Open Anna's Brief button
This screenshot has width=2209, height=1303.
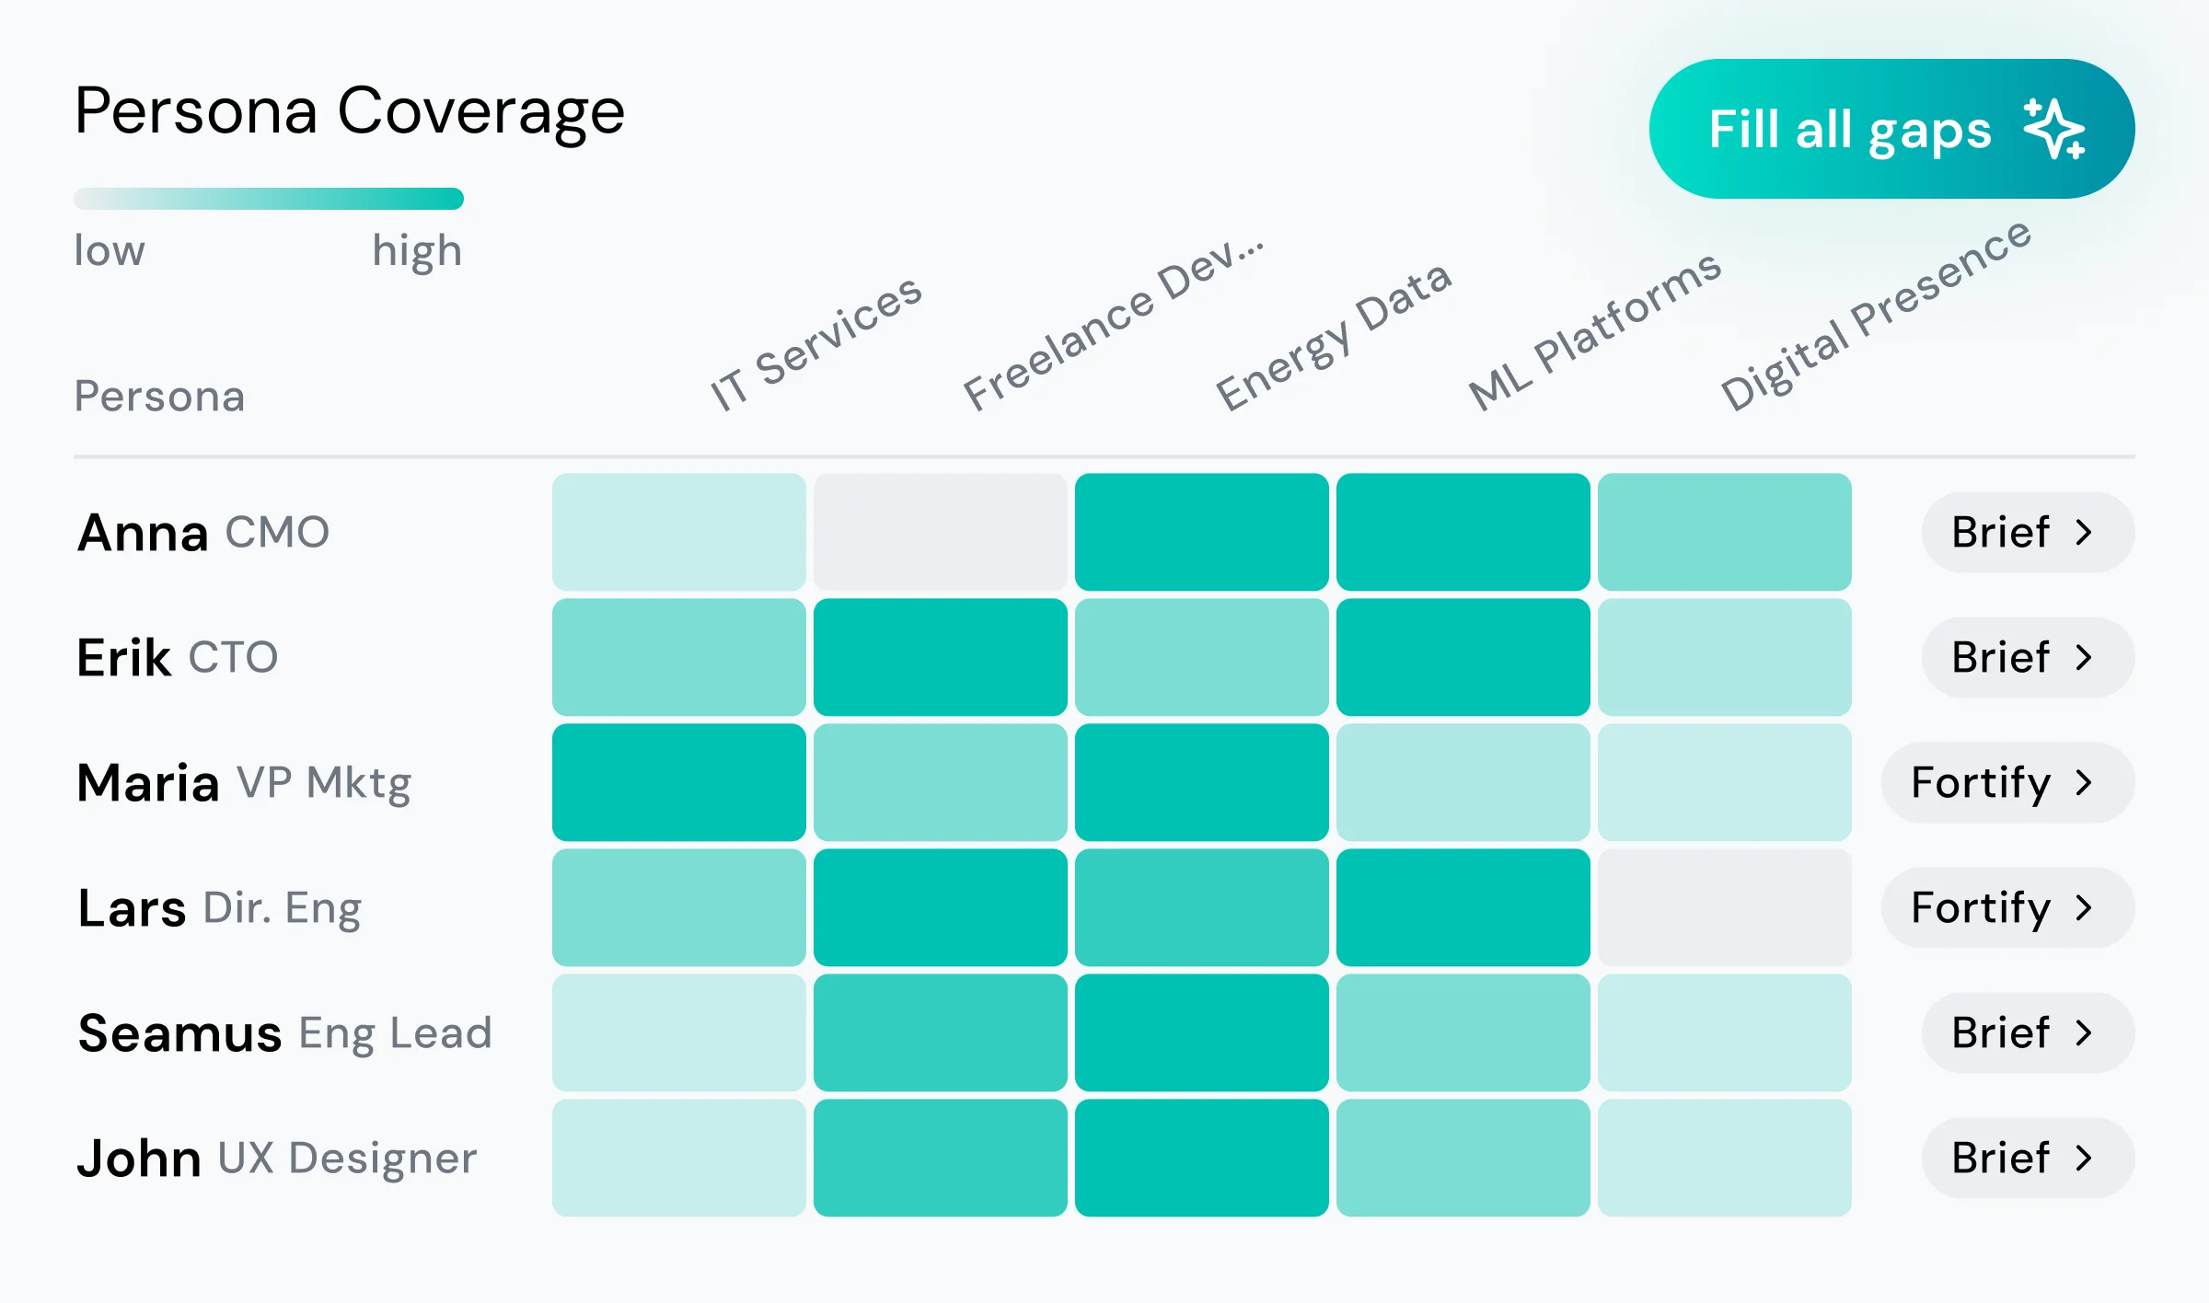pyautogui.click(x=2027, y=532)
